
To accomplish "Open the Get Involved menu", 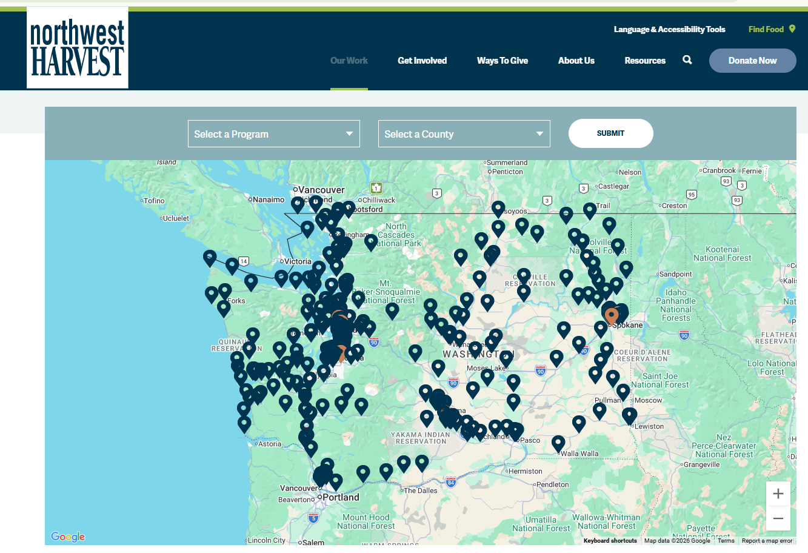I will click(x=422, y=61).
